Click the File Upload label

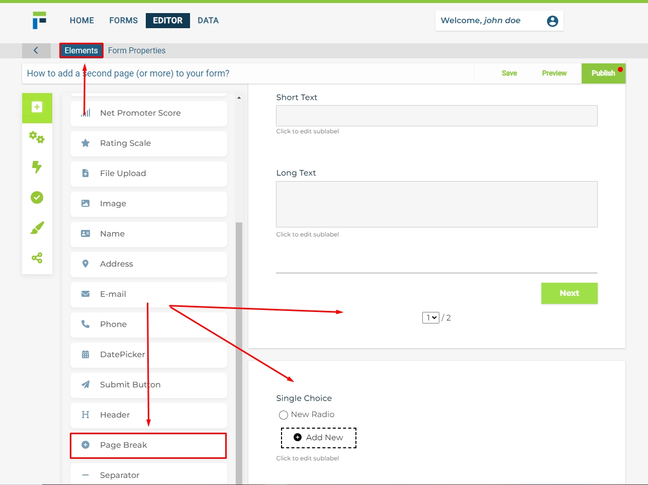[x=123, y=174]
